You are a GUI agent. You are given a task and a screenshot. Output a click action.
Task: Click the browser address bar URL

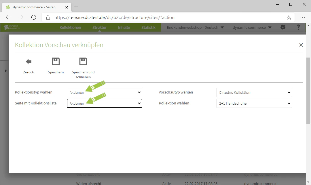[116, 18]
